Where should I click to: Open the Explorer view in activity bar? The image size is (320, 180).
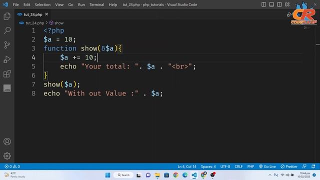[x=7, y=16]
